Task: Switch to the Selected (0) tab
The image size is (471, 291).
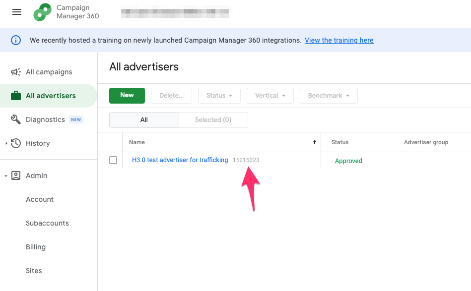Action: pos(213,119)
